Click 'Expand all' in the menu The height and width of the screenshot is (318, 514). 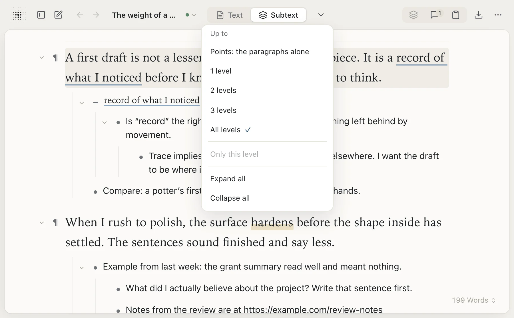click(267, 179)
